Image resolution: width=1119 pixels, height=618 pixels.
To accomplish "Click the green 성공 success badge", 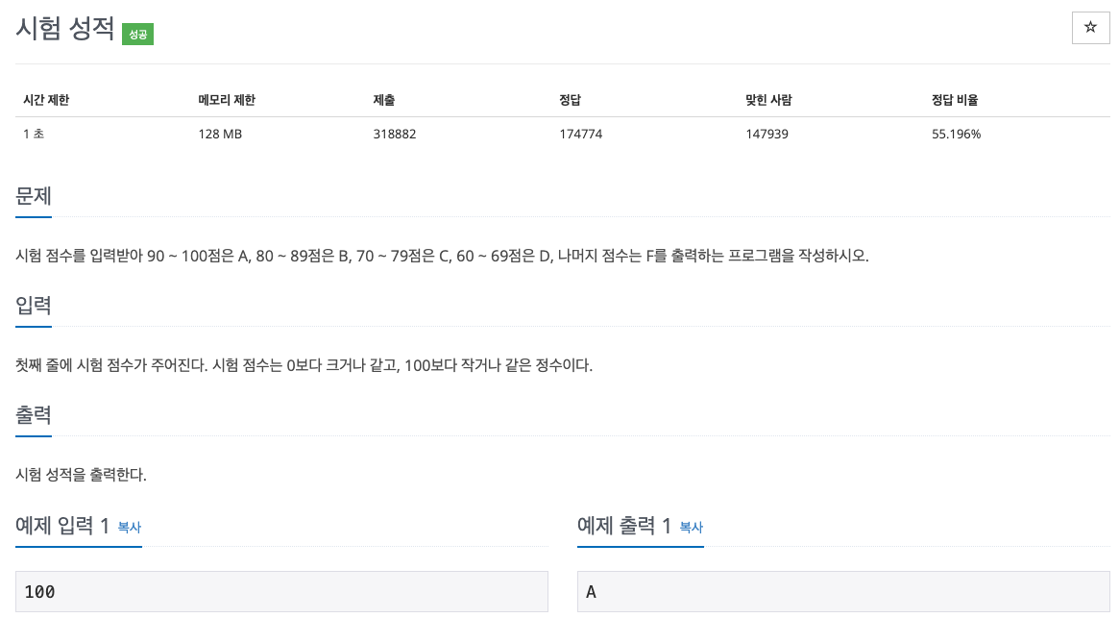I will click(x=137, y=32).
